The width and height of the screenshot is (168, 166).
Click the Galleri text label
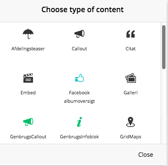click(131, 93)
